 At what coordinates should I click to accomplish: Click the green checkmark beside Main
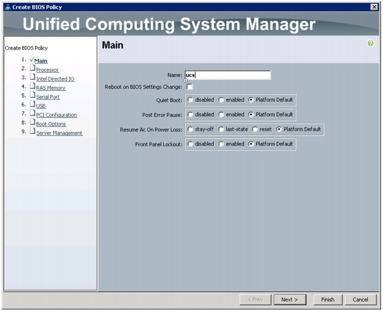click(31, 59)
